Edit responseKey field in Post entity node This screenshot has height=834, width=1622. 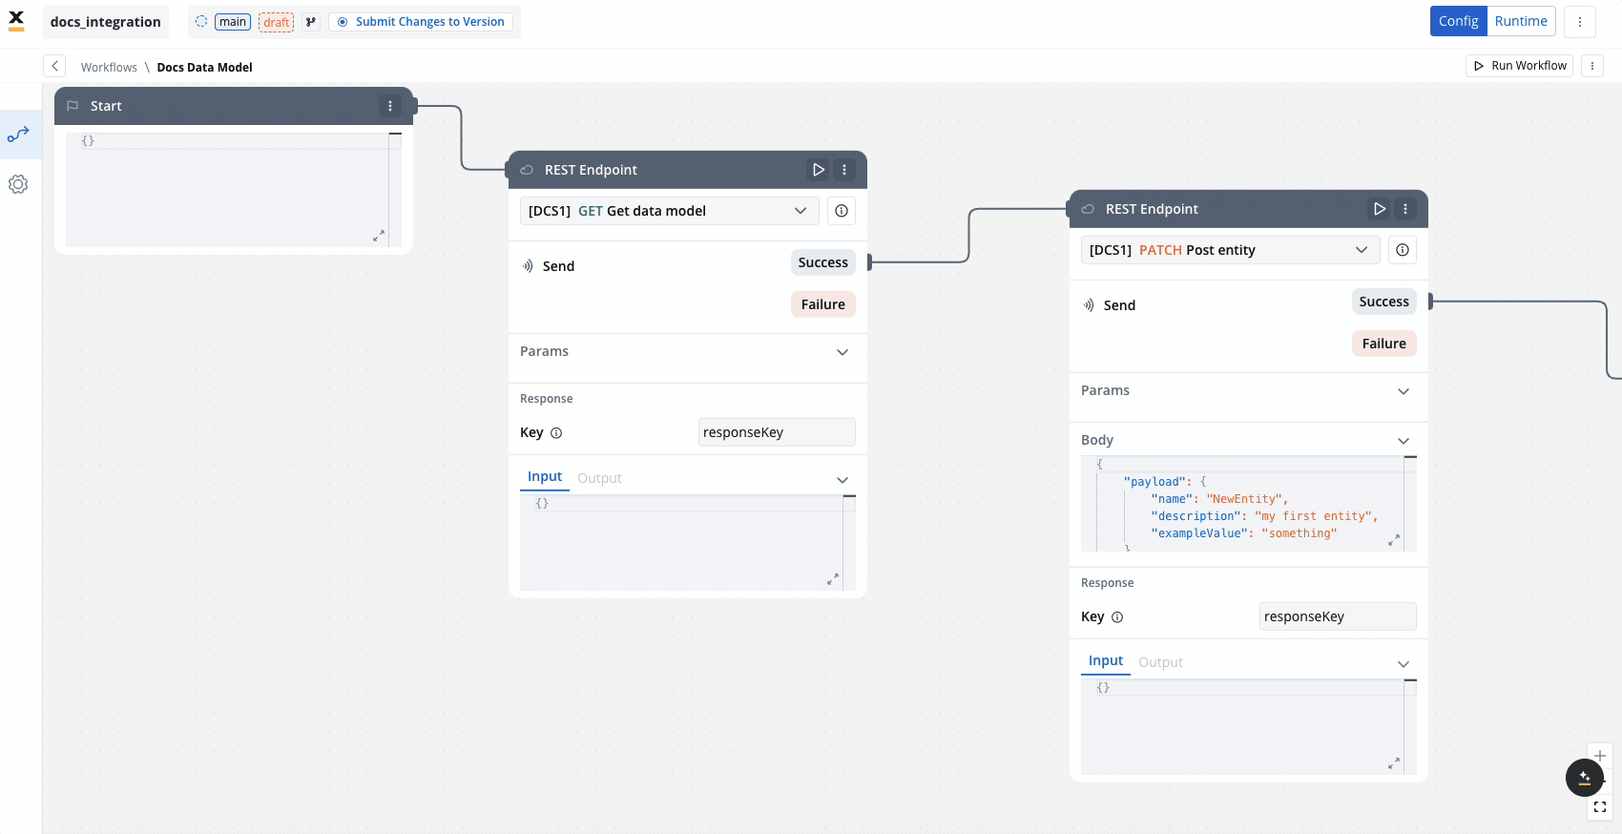click(x=1338, y=616)
